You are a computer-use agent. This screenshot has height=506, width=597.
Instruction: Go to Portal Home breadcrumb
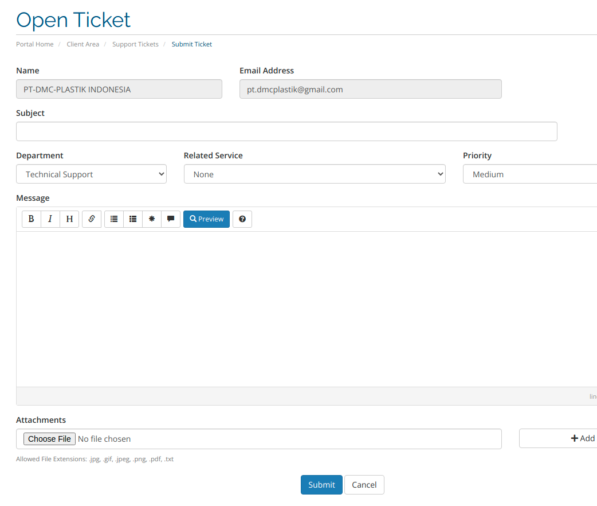point(34,44)
